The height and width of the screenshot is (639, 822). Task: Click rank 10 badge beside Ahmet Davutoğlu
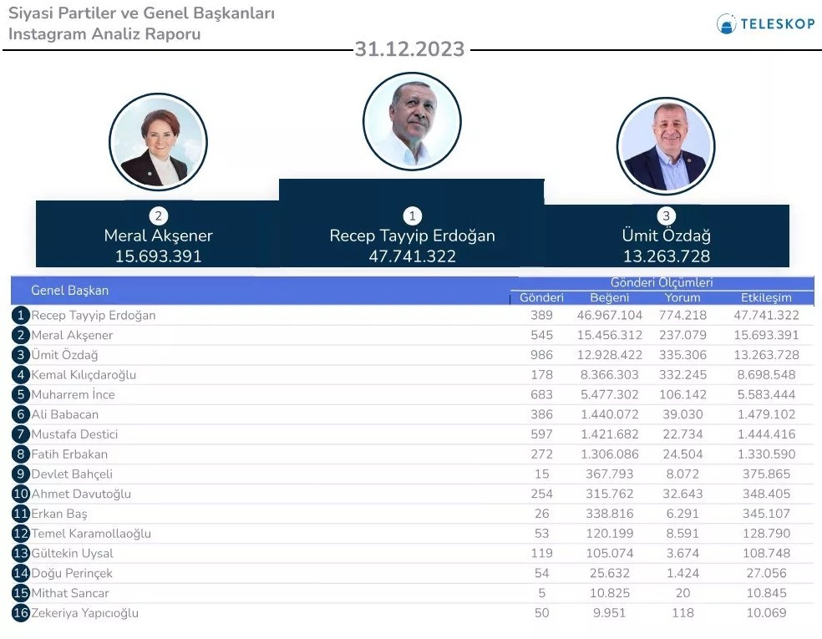click(21, 494)
